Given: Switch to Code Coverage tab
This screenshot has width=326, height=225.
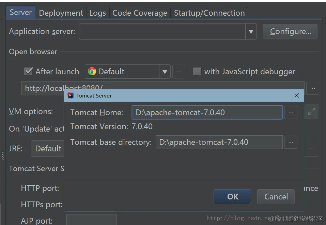Looking at the screenshot, I should (140, 13).
